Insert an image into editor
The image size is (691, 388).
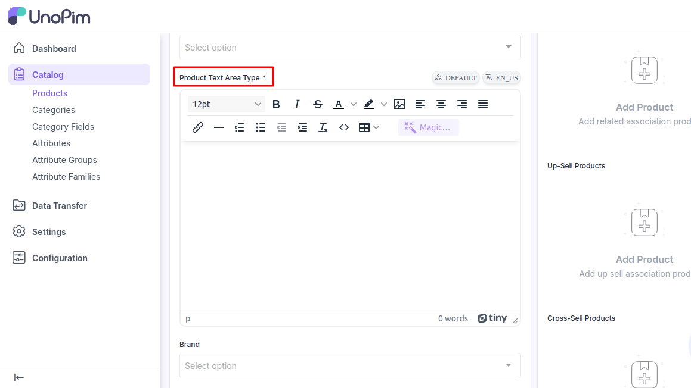tap(399, 104)
